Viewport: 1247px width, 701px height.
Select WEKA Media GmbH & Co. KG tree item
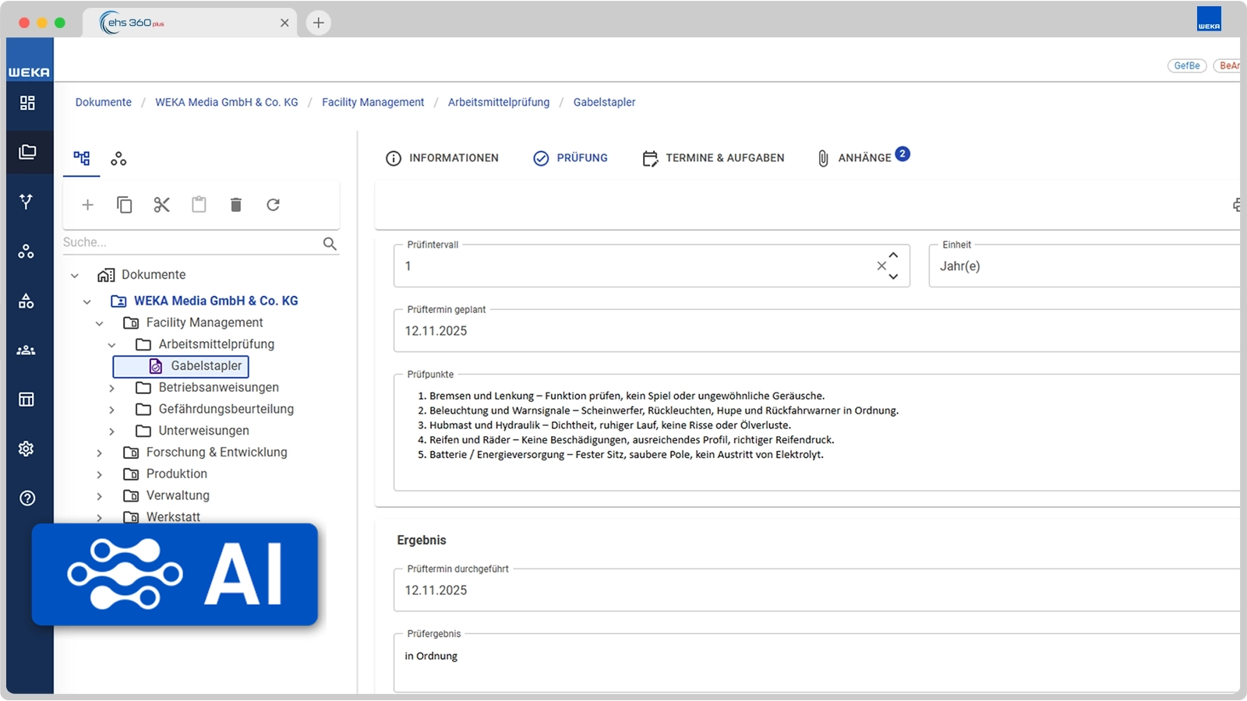click(x=216, y=301)
